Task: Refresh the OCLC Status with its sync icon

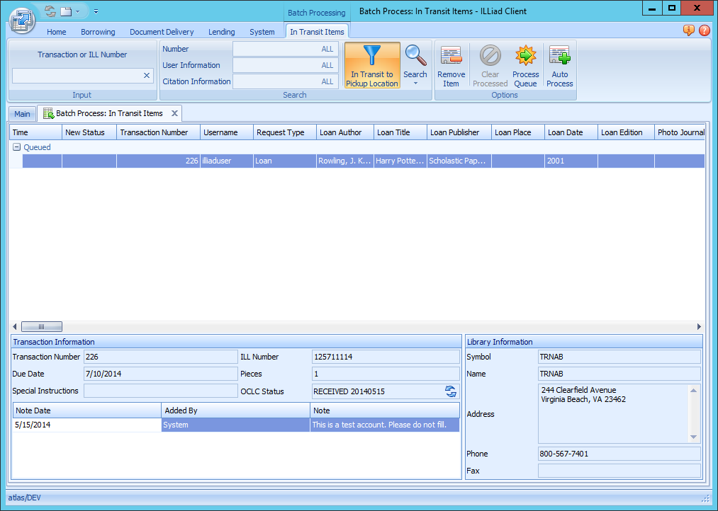Action: pyautogui.click(x=449, y=391)
